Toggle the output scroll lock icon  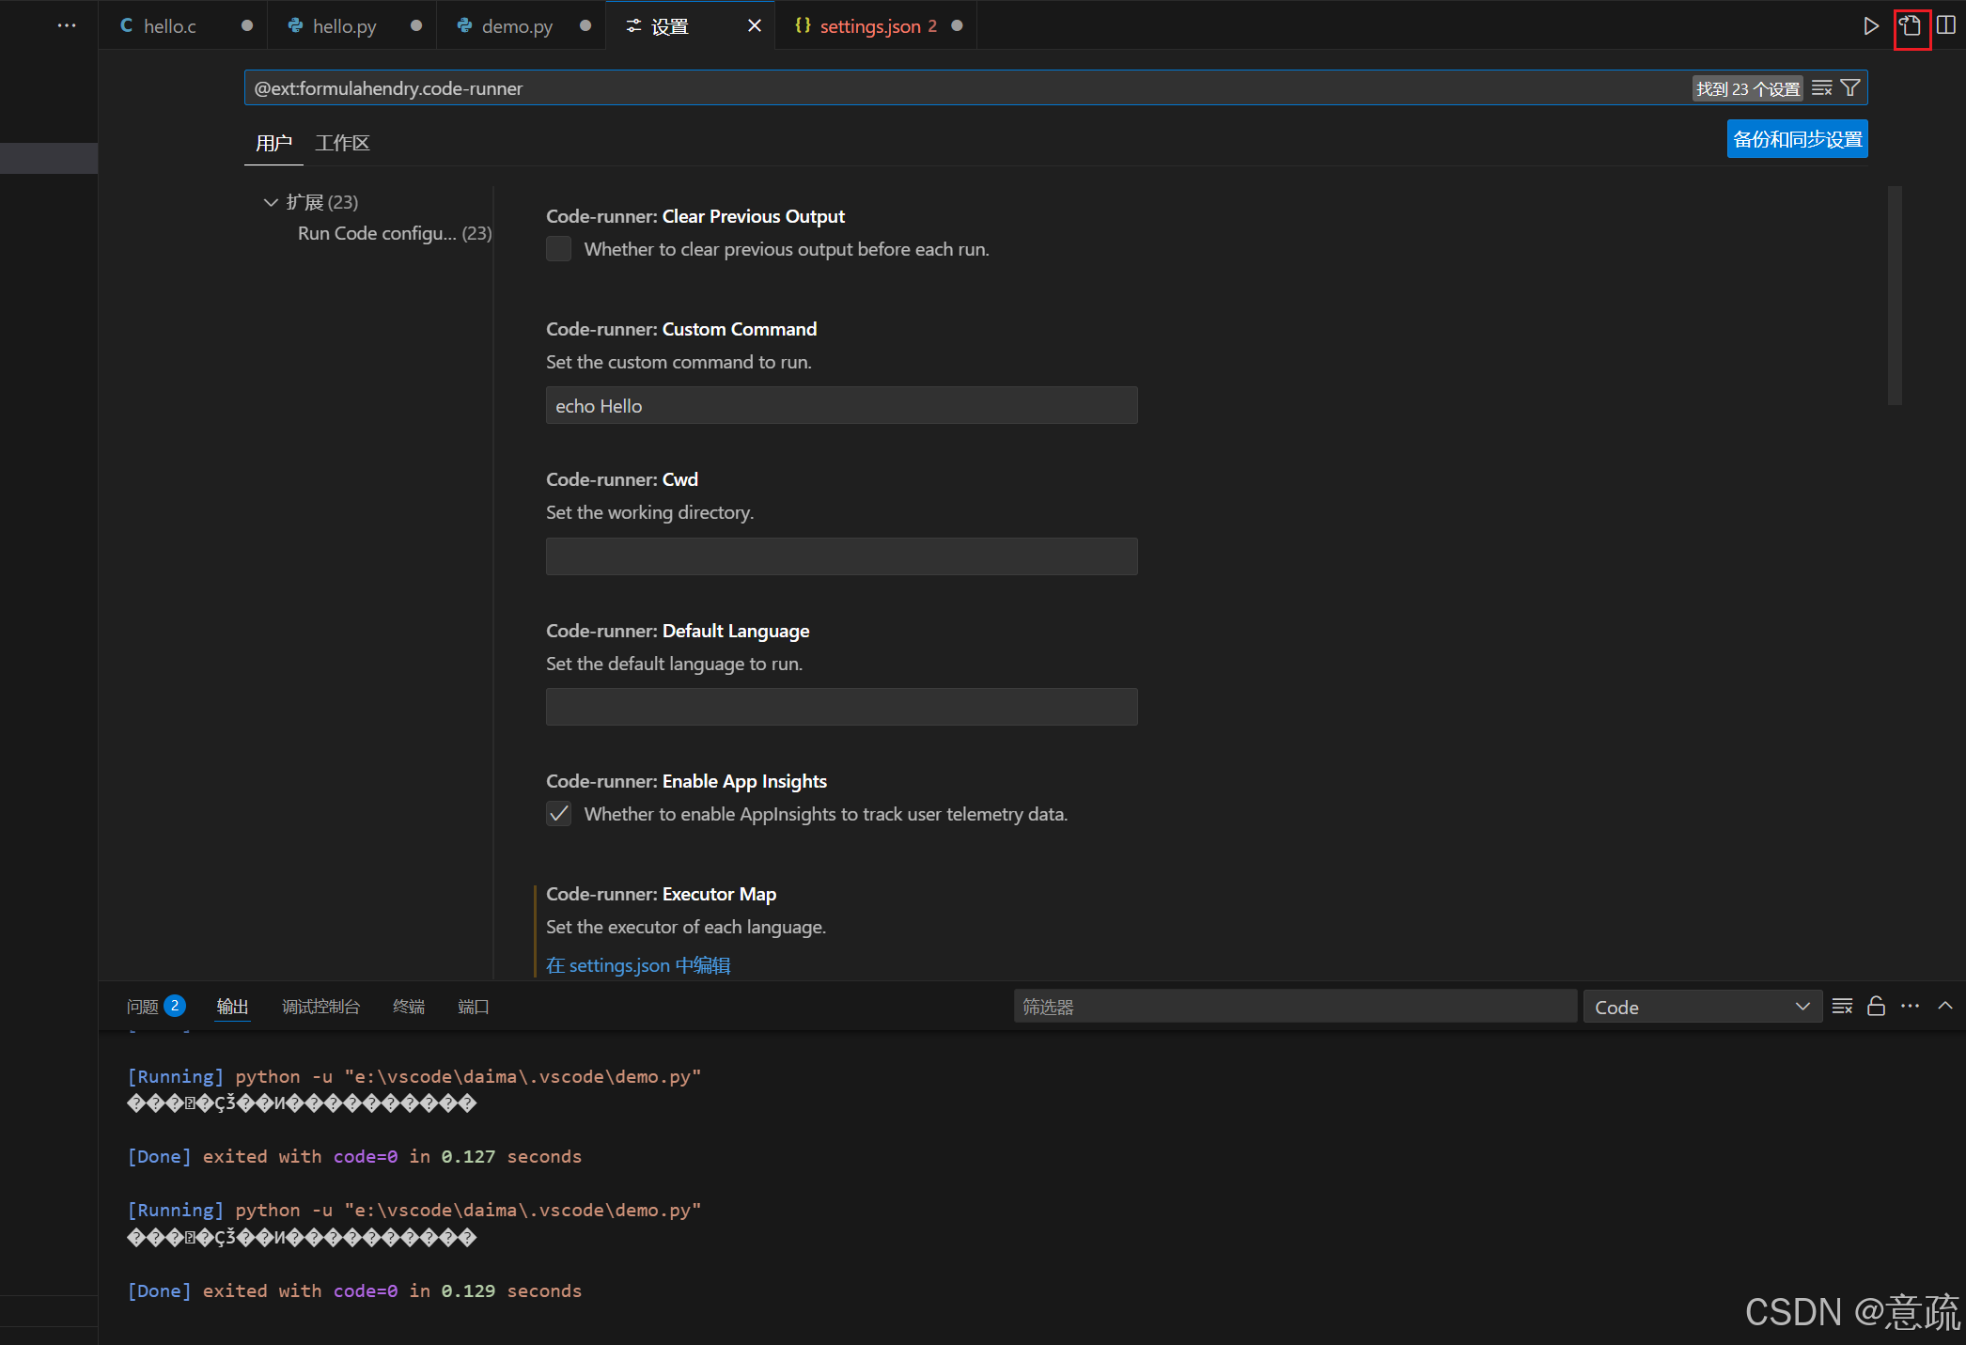click(x=1876, y=1007)
